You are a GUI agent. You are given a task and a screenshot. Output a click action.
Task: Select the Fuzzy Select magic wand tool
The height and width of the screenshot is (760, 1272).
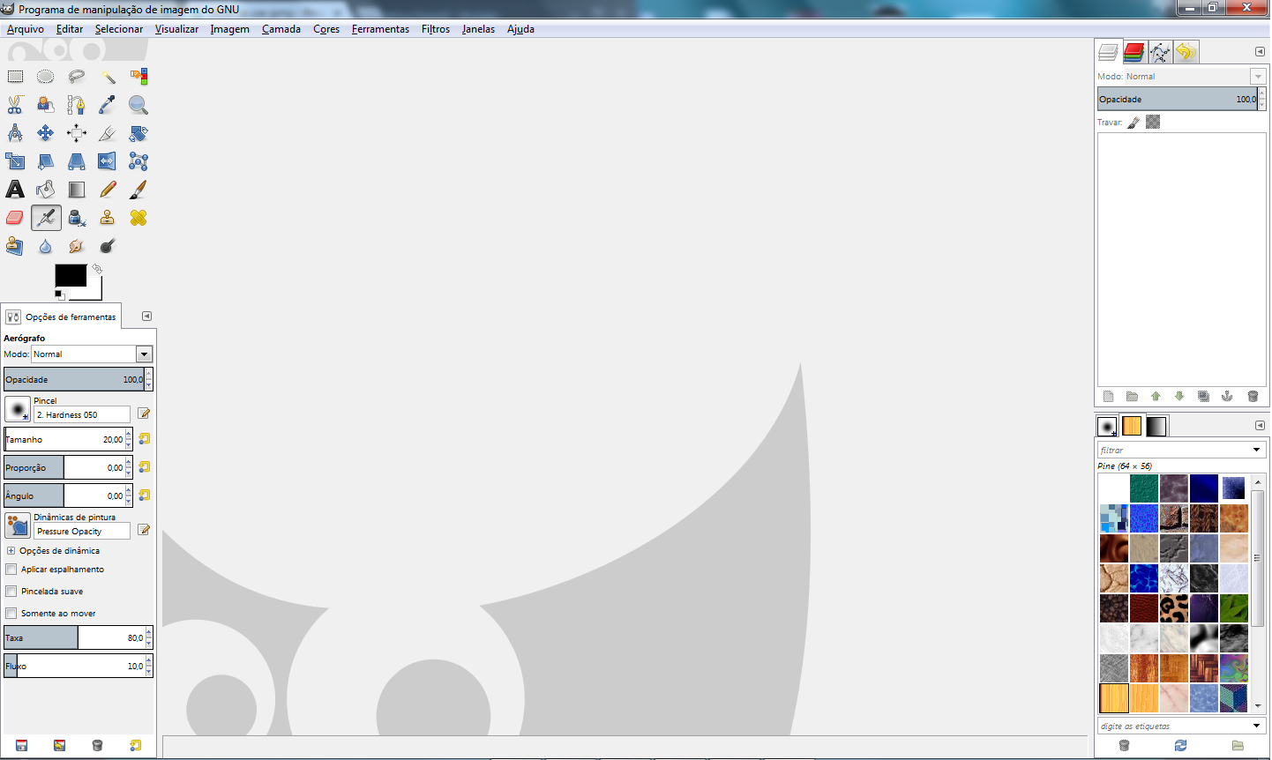(108, 77)
